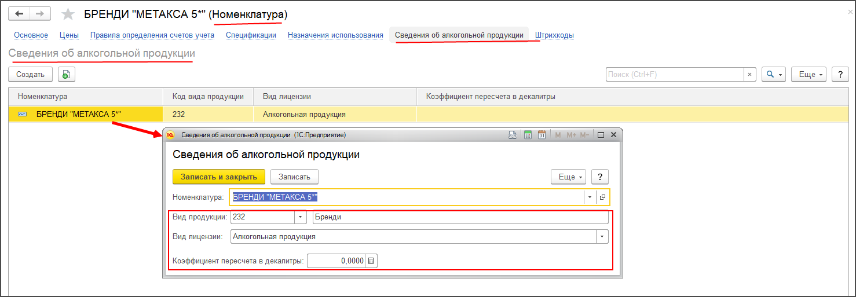This screenshot has width=856, height=297.
Task: Open the Еще menu in the dialog
Action: 568,177
